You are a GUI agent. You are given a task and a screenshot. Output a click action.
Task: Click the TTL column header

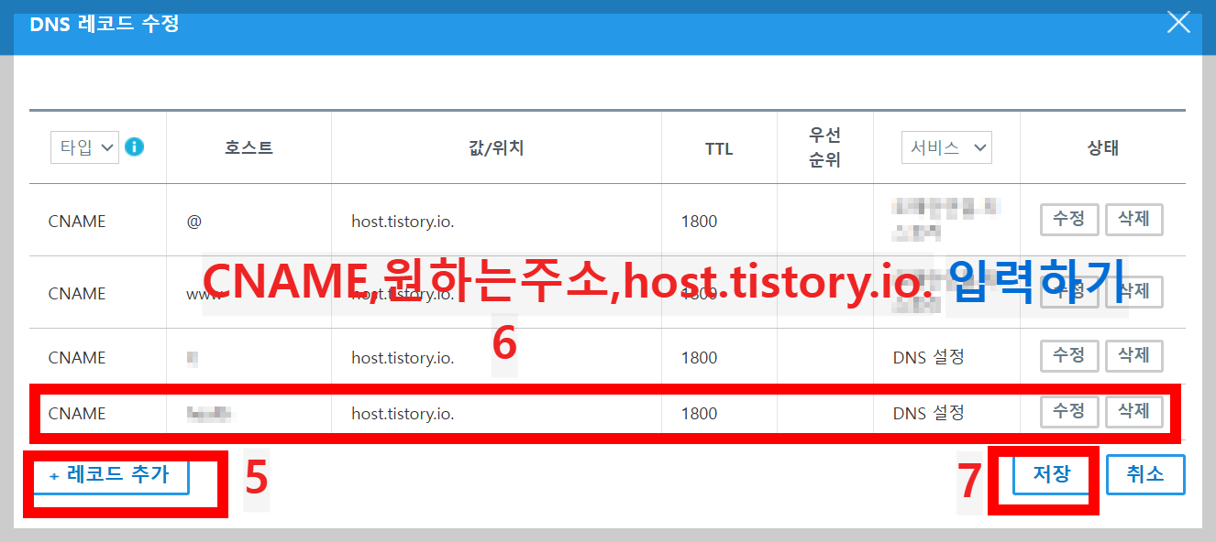[x=719, y=148]
